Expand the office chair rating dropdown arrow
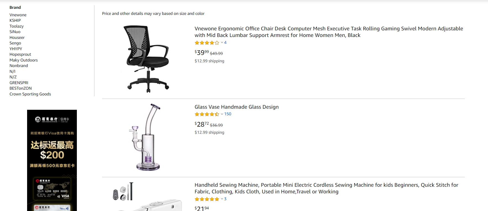488x211 pixels. [x=222, y=43]
